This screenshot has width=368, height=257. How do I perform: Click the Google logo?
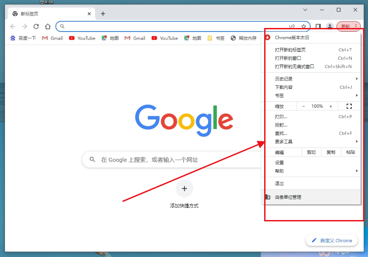coord(184,120)
